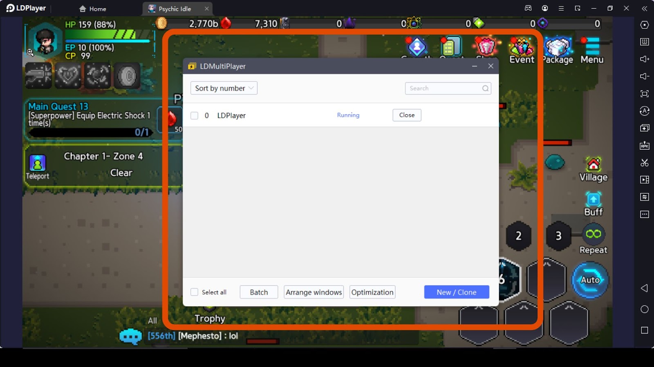The width and height of the screenshot is (654, 367).
Task: Go to Village using the house icon
Action: click(594, 169)
